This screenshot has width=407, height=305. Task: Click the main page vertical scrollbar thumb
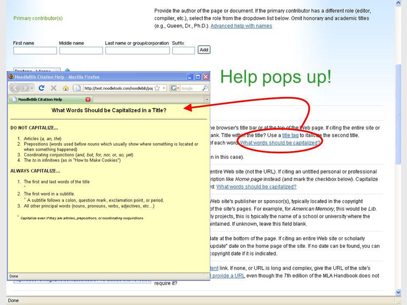[x=399, y=114]
